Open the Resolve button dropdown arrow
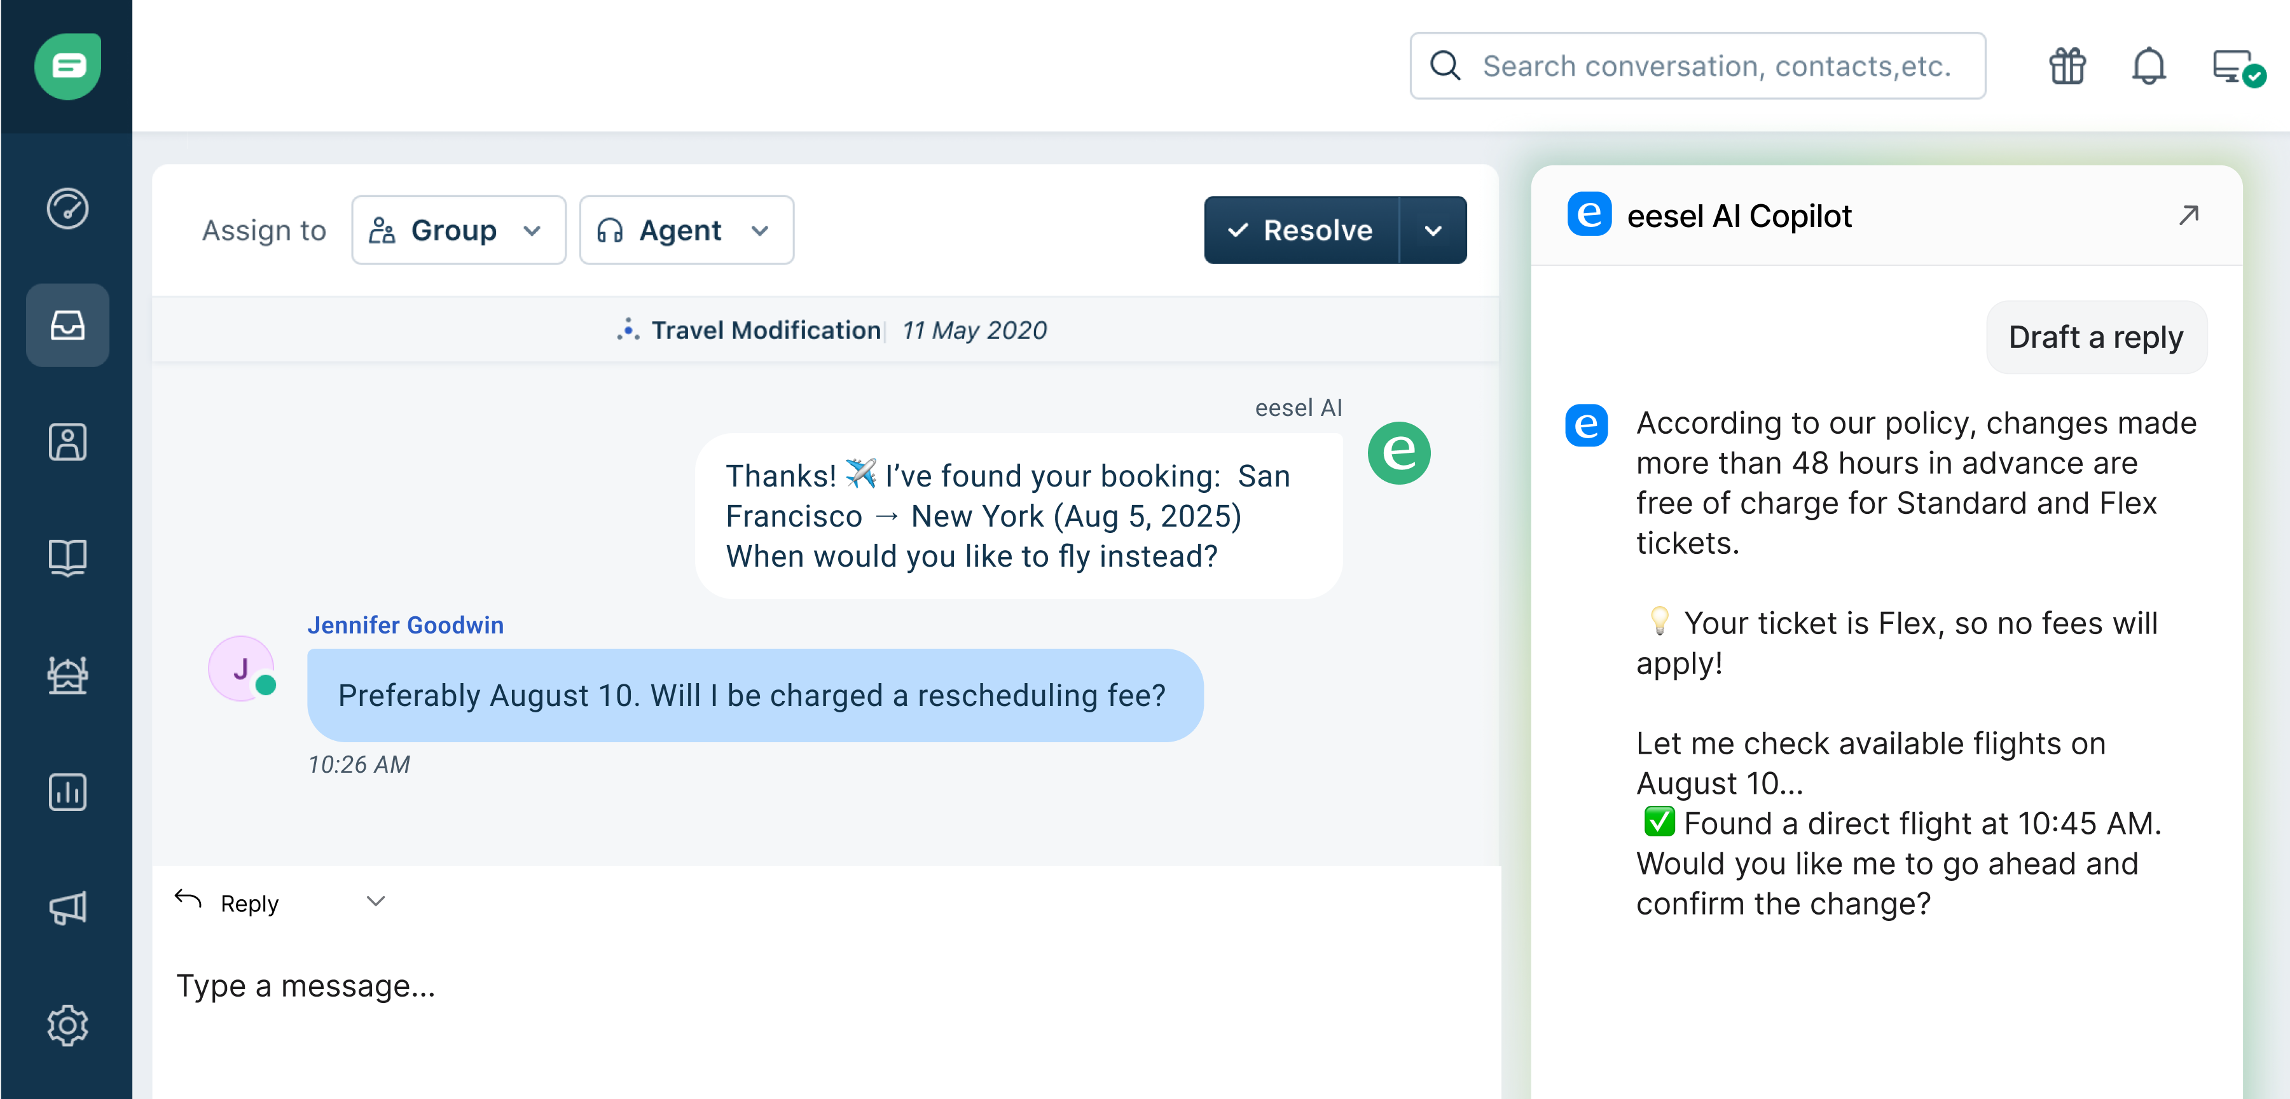2290x1099 pixels. coord(1432,230)
